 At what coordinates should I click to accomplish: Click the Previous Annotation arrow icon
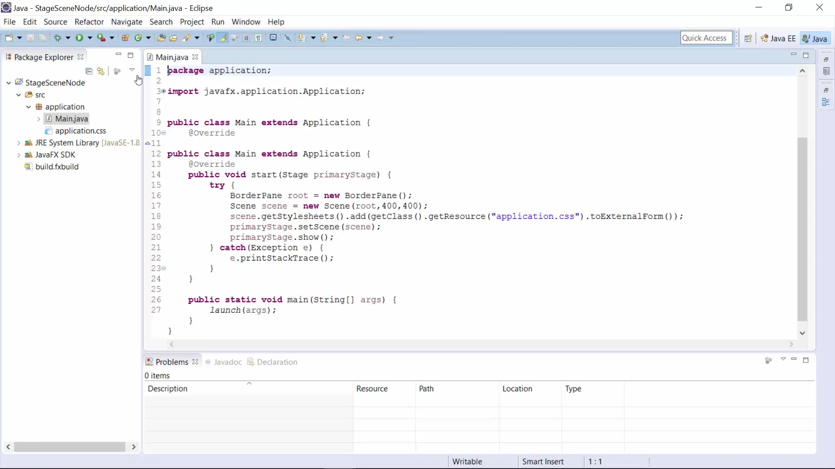click(324, 38)
